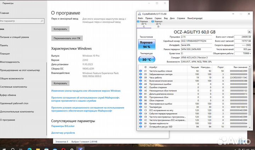255x150 pixels.
Task: Click the status orb for C2 Температура
Action: click(x=141, y=107)
